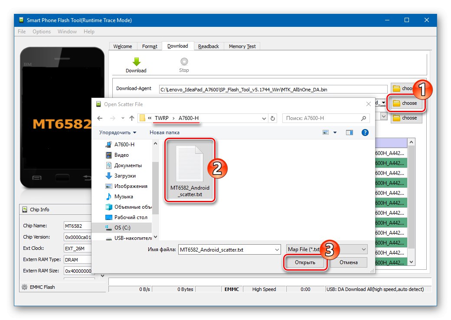This screenshot has width=451, height=320.
Task: Toggle the preview pane icon
Action: tap(350, 133)
